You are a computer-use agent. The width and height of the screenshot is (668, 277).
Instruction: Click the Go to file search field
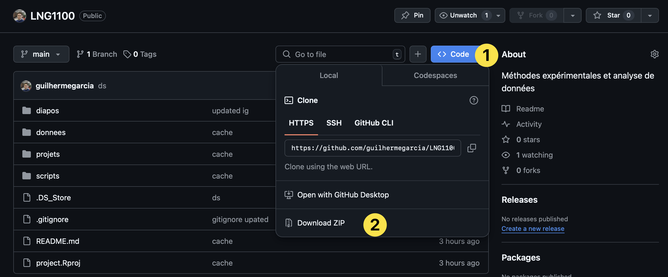click(x=340, y=54)
